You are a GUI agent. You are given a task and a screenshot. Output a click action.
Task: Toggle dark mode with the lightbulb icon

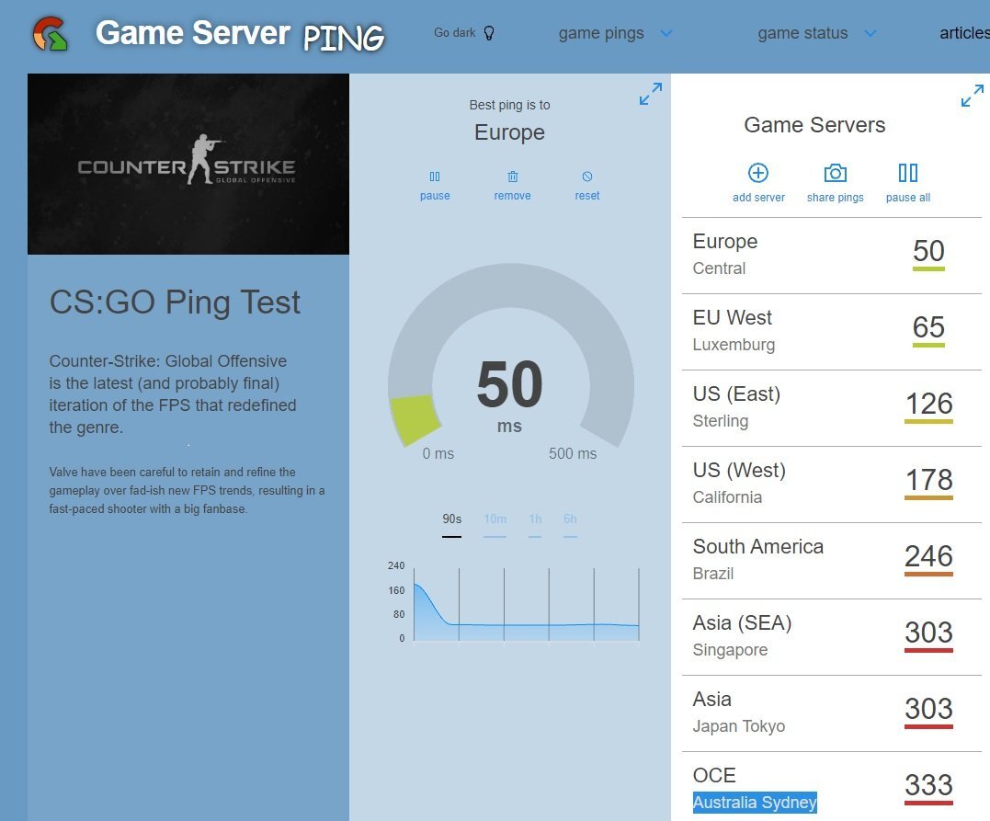click(x=489, y=33)
